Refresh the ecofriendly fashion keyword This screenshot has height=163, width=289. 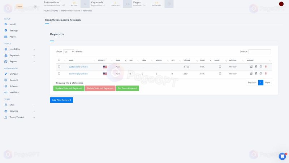click(x=261, y=74)
